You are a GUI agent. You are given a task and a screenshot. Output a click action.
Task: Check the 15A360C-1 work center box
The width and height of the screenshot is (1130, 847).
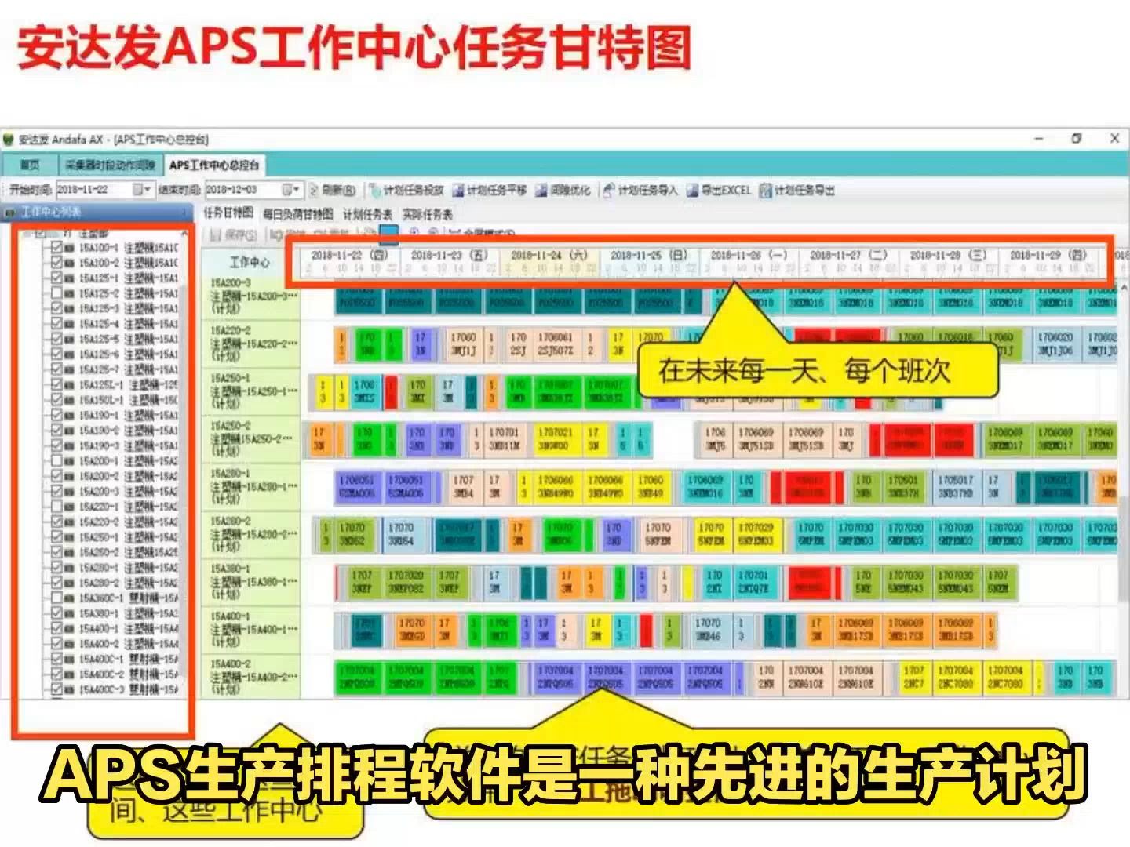(56, 598)
